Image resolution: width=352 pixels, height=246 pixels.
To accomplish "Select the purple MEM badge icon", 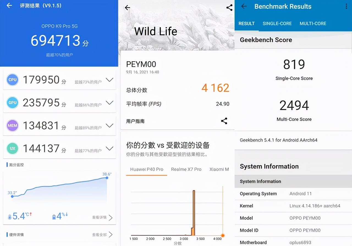I will point(12,125).
